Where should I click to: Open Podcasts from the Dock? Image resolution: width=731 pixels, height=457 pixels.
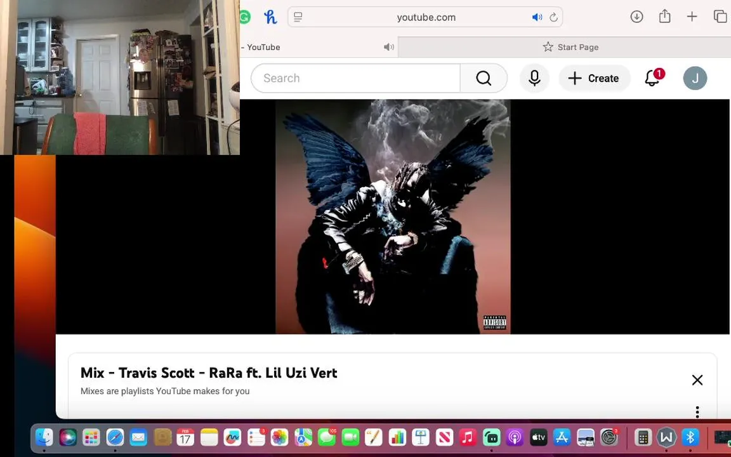tap(515, 437)
